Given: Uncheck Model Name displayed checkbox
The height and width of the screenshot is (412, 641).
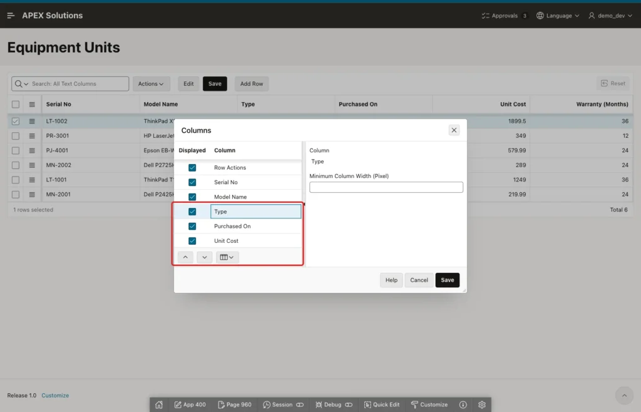Looking at the screenshot, I should (x=192, y=197).
